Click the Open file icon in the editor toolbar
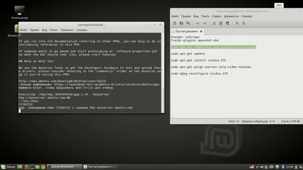This screenshot has width=303, height=170. pos(181,23)
